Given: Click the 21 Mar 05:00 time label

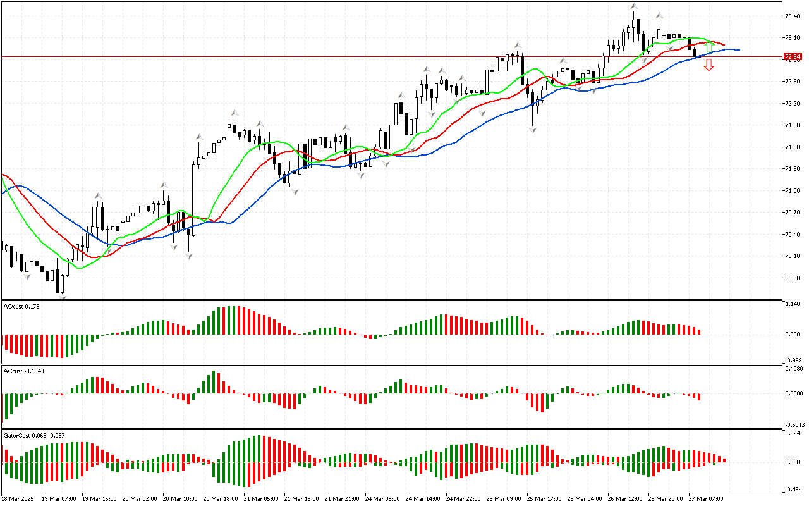Looking at the screenshot, I should pos(261,499).
